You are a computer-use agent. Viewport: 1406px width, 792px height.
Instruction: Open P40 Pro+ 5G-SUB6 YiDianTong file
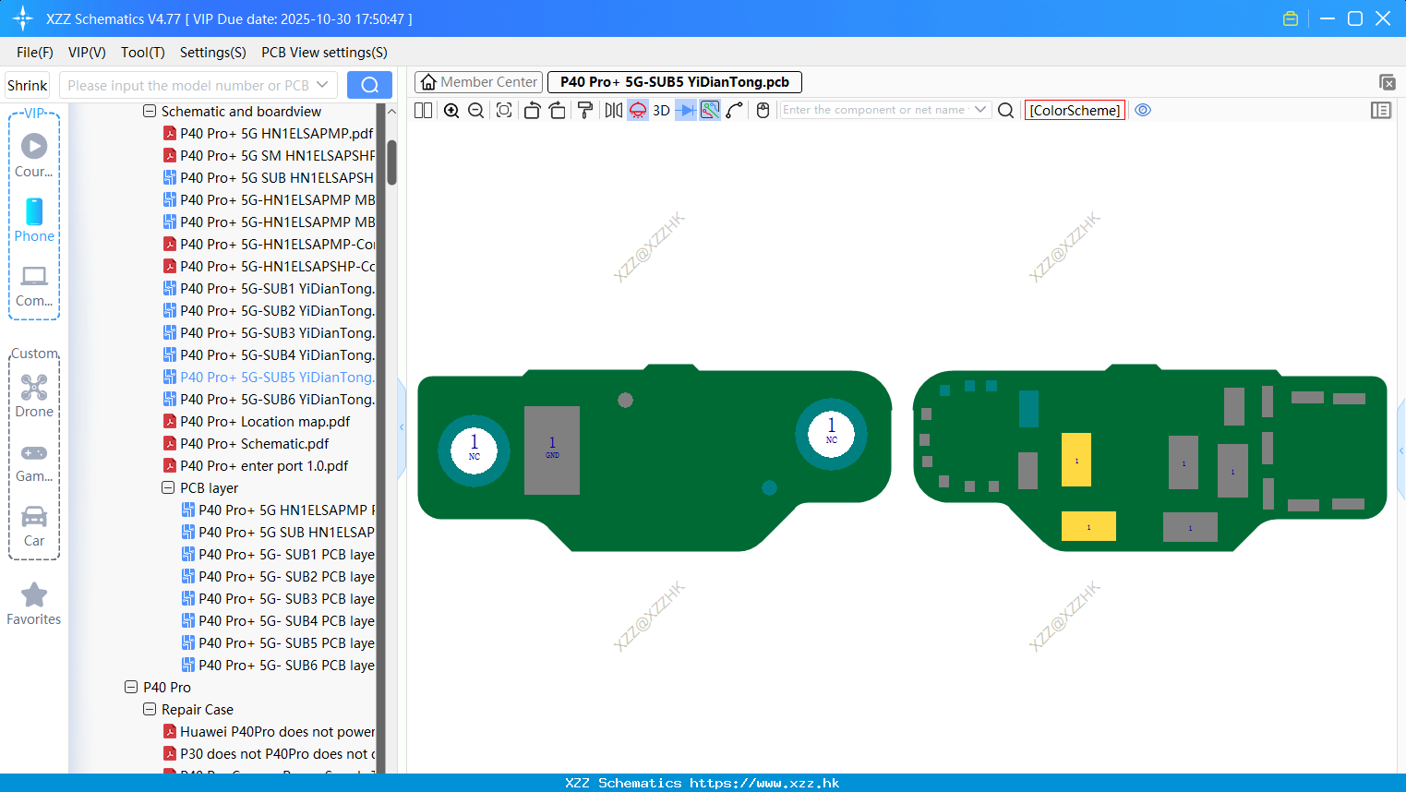point(269,399)
